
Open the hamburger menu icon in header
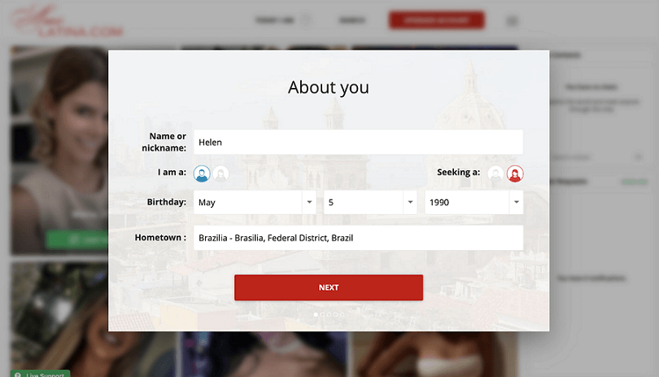[512, 20]
